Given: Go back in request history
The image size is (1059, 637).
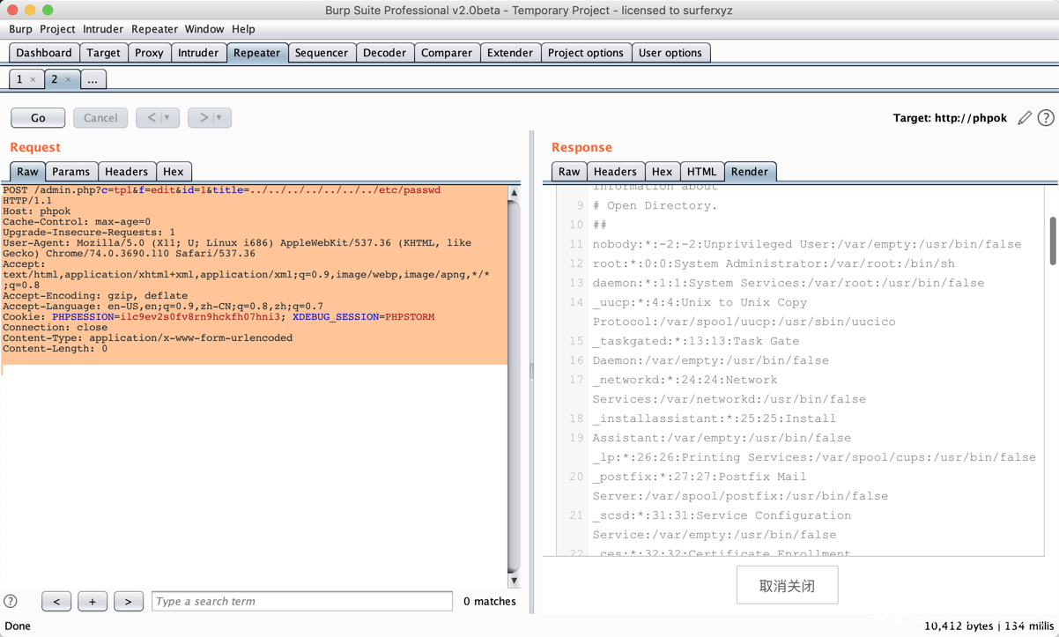Looking at the screenshot, I should (151, 118).
